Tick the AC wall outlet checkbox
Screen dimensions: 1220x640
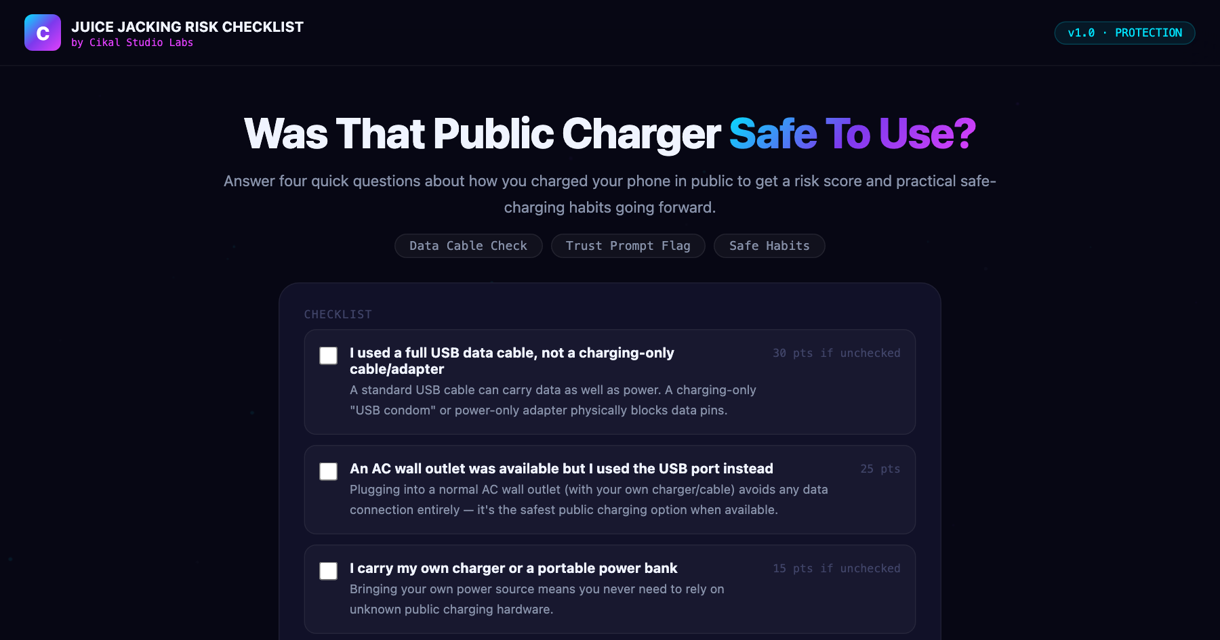coord(329,471)
